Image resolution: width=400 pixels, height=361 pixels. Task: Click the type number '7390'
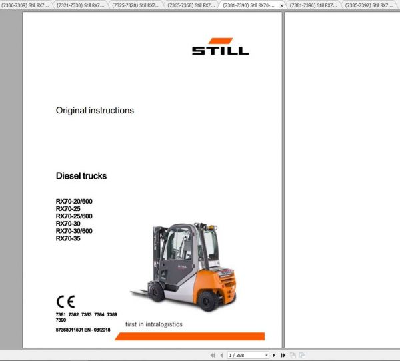pos(61,320)
